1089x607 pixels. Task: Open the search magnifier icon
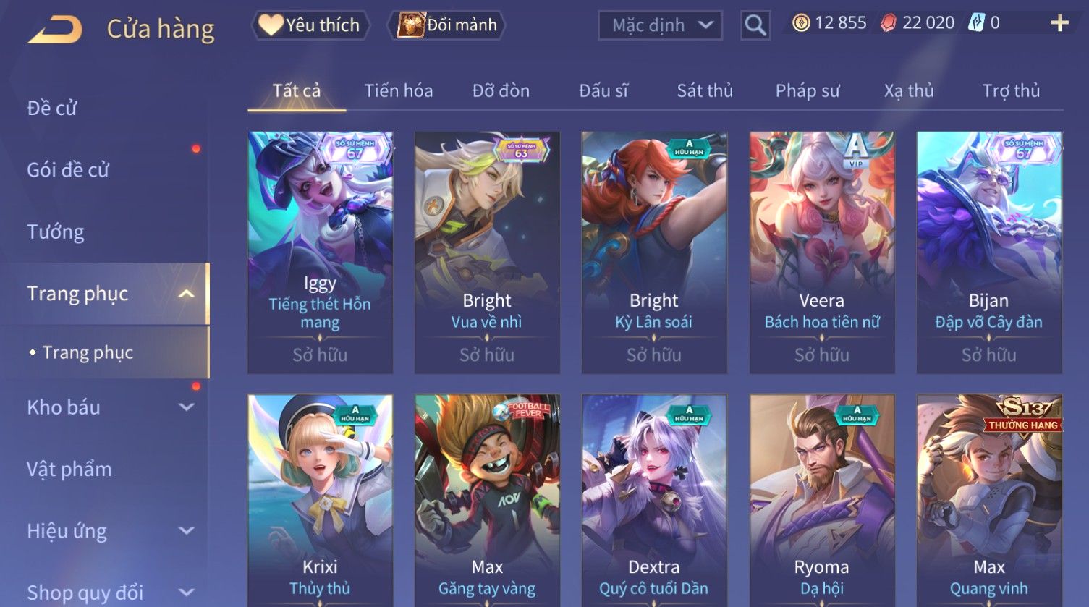coord(755,25)
